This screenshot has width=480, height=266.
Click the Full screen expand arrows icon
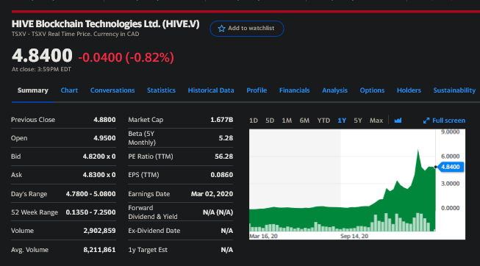coord(426,121)
